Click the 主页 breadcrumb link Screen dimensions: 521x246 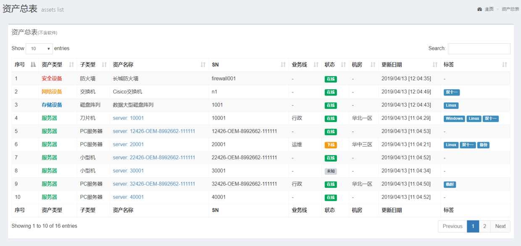click(x=489, y=9)
